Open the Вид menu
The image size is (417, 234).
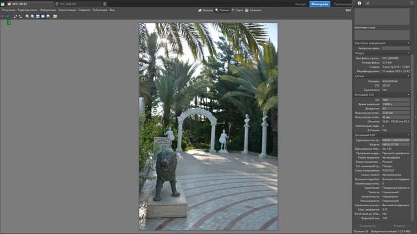(112, 10)
